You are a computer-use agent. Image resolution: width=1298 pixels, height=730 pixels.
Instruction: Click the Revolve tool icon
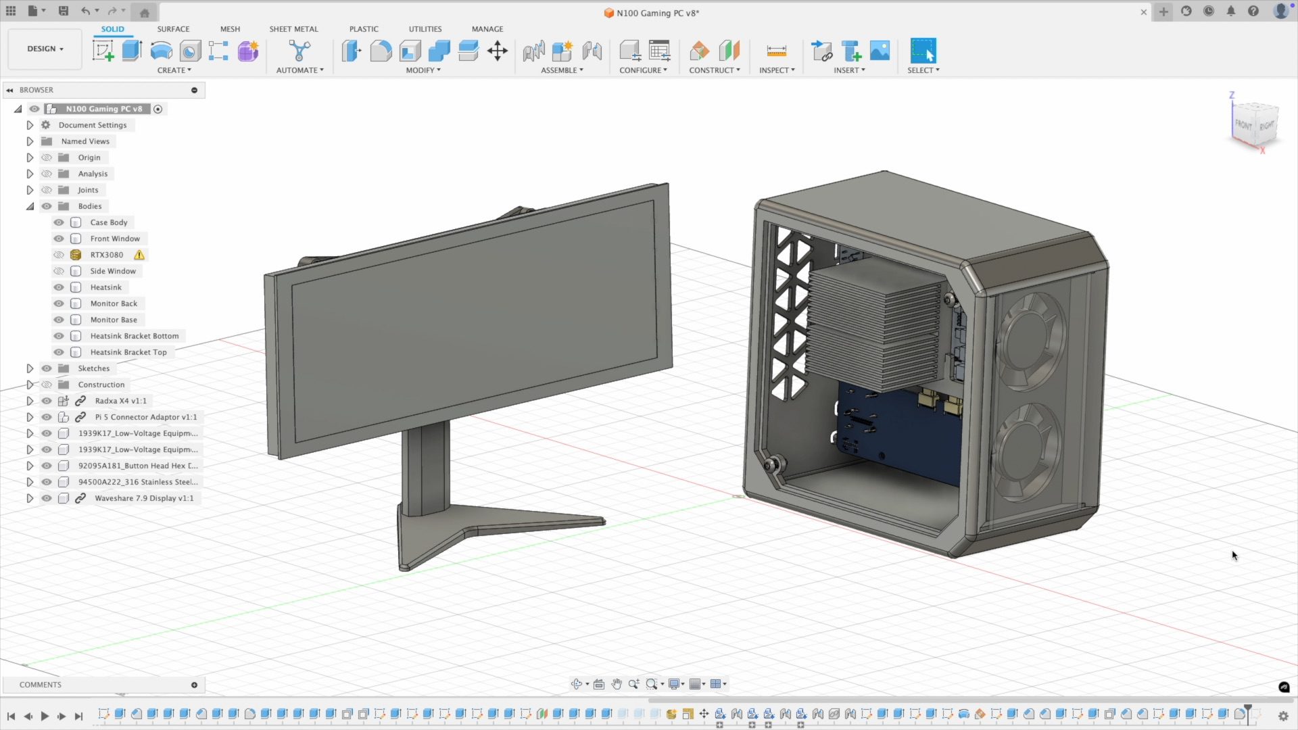pos(161,51)
